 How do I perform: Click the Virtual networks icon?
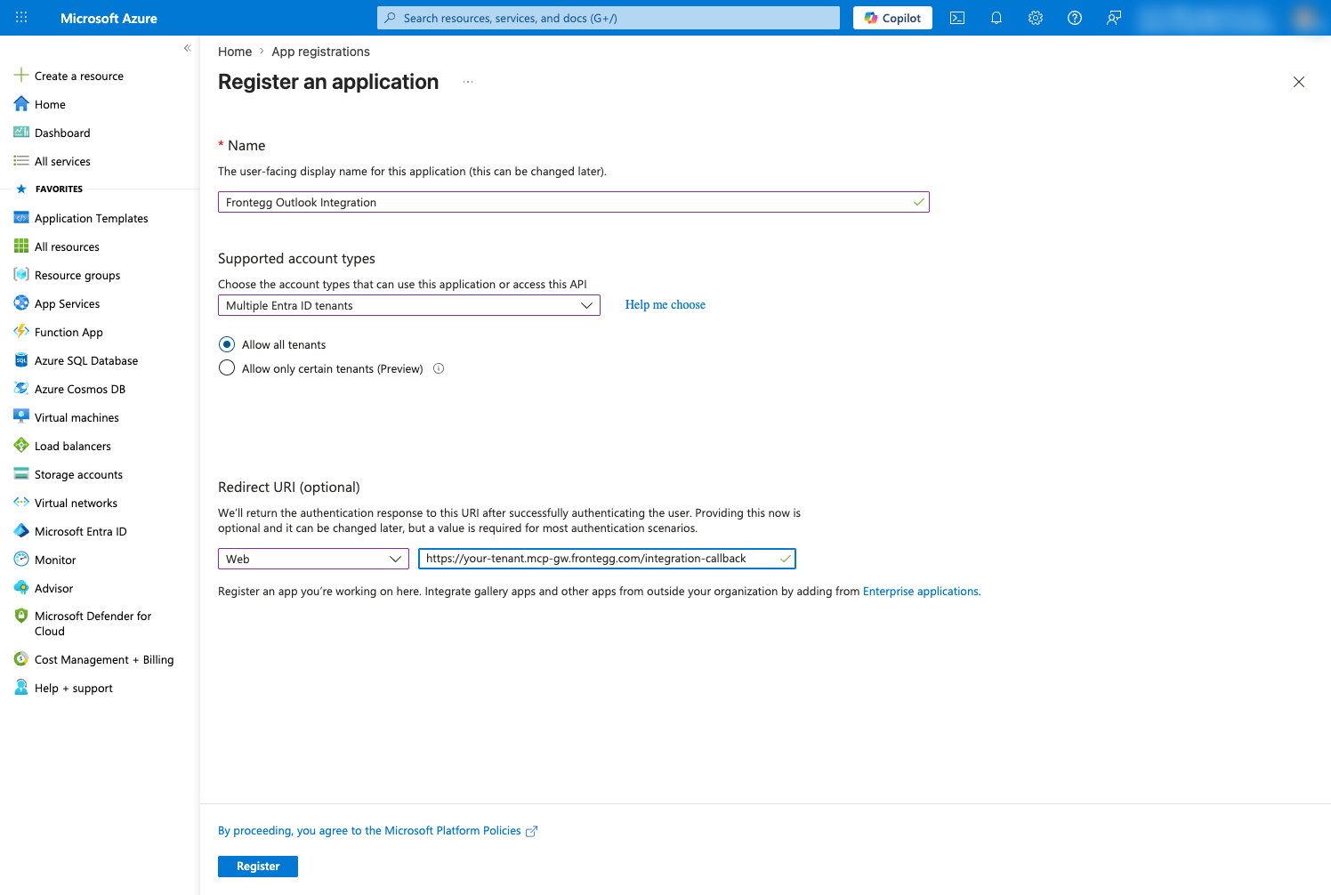click(21, 503)
